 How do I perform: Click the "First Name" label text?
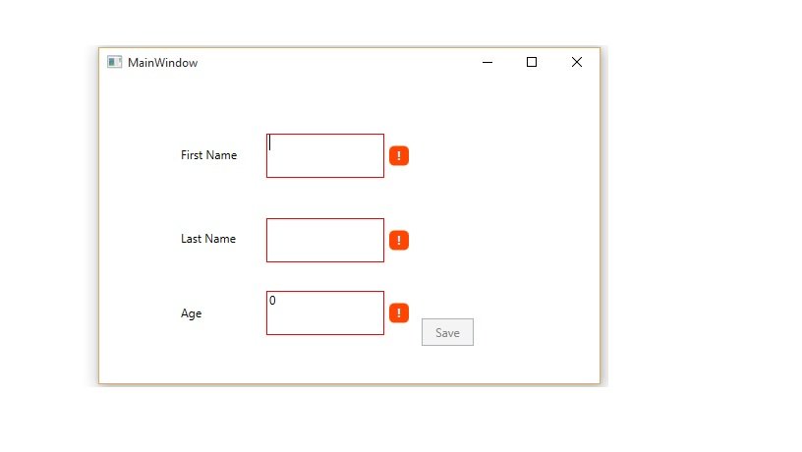click(208, 155)
